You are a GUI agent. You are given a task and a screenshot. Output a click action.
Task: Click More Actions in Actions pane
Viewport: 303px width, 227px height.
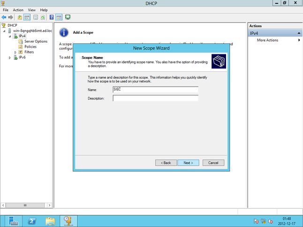tap(267, 40)
